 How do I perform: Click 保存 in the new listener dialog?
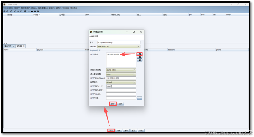pyautogui.click(x=113, y=104)
